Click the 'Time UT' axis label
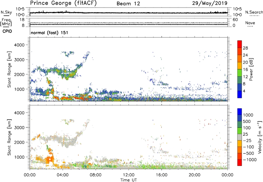Image resolution: width=263 pixels, height=182 pixels. coord(129,180)
